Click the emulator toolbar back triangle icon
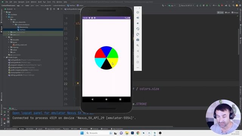This screenshot has height=136, width=242. point(138,51)
